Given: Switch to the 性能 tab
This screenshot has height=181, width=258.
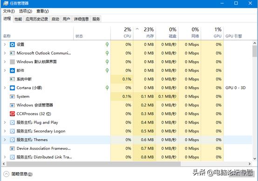Looking at the screenshot, I should 18,19.
